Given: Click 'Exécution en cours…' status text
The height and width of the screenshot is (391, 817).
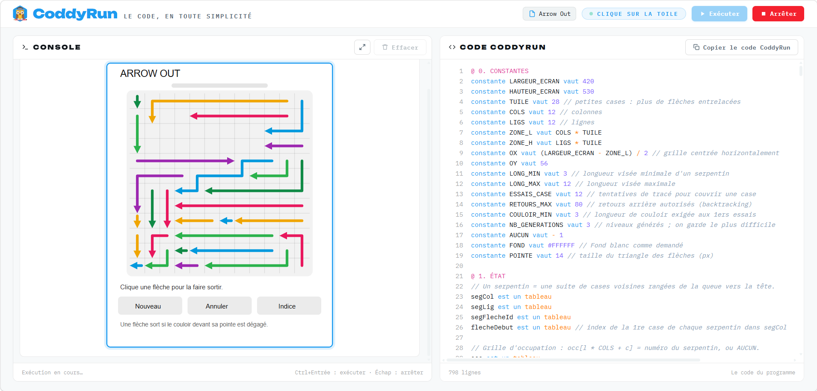Looking at the screenshot, I should [52, 373].
